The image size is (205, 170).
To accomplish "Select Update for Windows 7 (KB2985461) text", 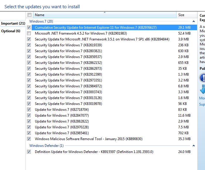I will pos(62,133).
